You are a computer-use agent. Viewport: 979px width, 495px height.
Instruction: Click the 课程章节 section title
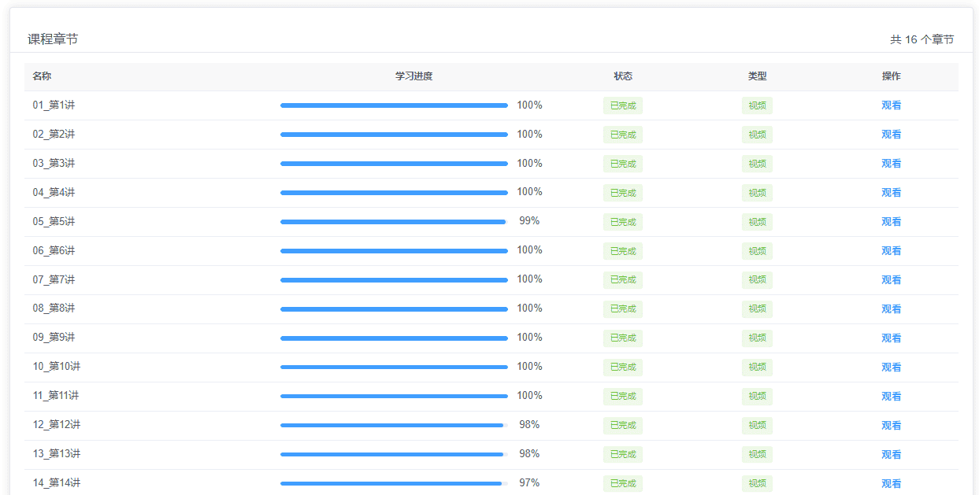[x=53, y=39]
